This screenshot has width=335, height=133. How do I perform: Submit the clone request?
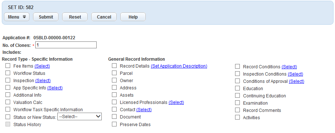pos(46,17)
